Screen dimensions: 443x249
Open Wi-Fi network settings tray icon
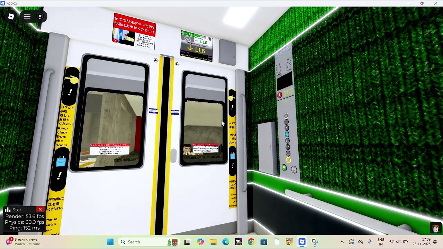392,242
